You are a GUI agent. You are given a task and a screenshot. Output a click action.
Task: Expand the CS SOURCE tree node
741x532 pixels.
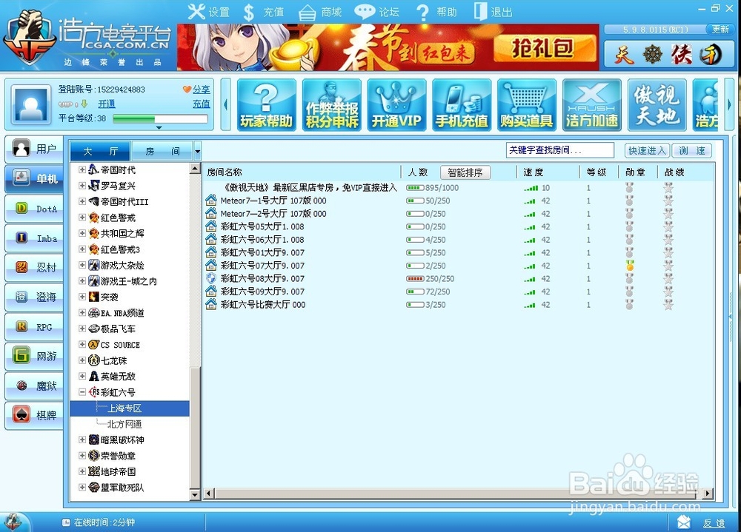point(82,344)
